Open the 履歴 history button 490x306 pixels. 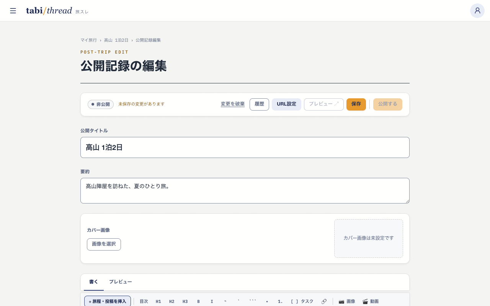[x=259, y=104]
